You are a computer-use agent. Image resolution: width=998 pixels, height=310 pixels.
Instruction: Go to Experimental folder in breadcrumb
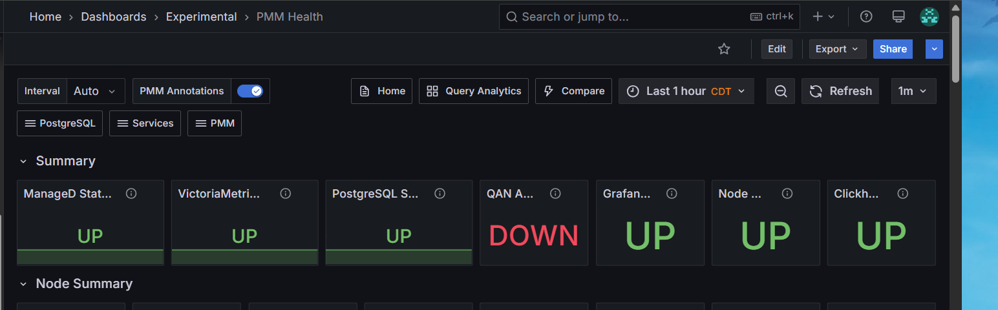click(x=202, y=17)
